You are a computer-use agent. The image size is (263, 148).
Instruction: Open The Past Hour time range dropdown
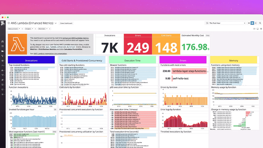(x=225, y=23)
